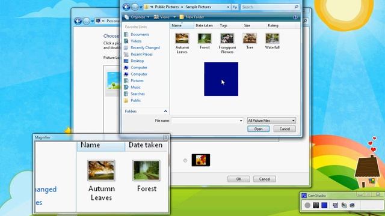Click the Views toolbar button
Viewport: 385px width, 216px height.
click(x=162, y=17)
